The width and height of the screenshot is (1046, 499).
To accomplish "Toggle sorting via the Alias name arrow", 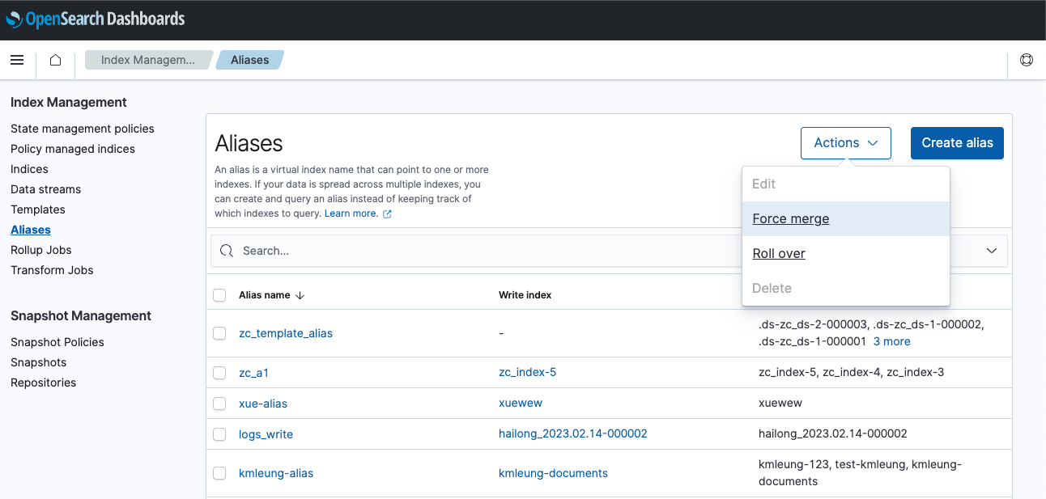I will (x=300, y=294).
